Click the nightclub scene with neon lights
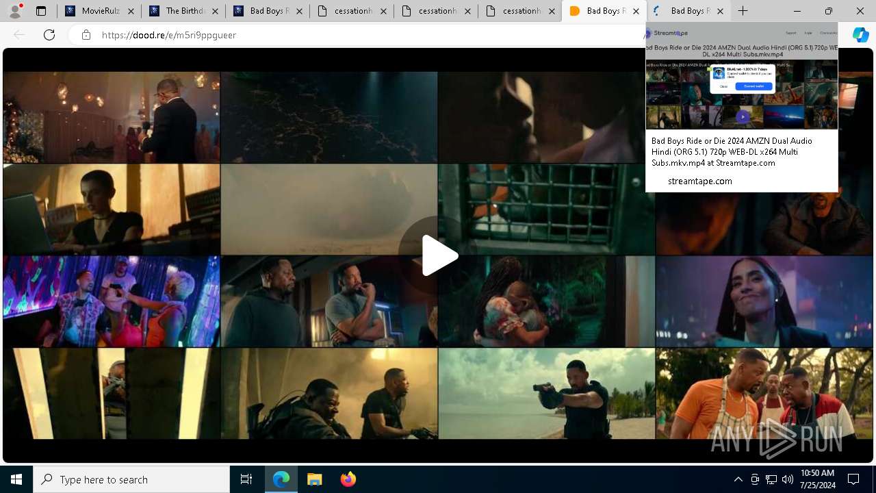Screen dimensions: 876x493 112,301
